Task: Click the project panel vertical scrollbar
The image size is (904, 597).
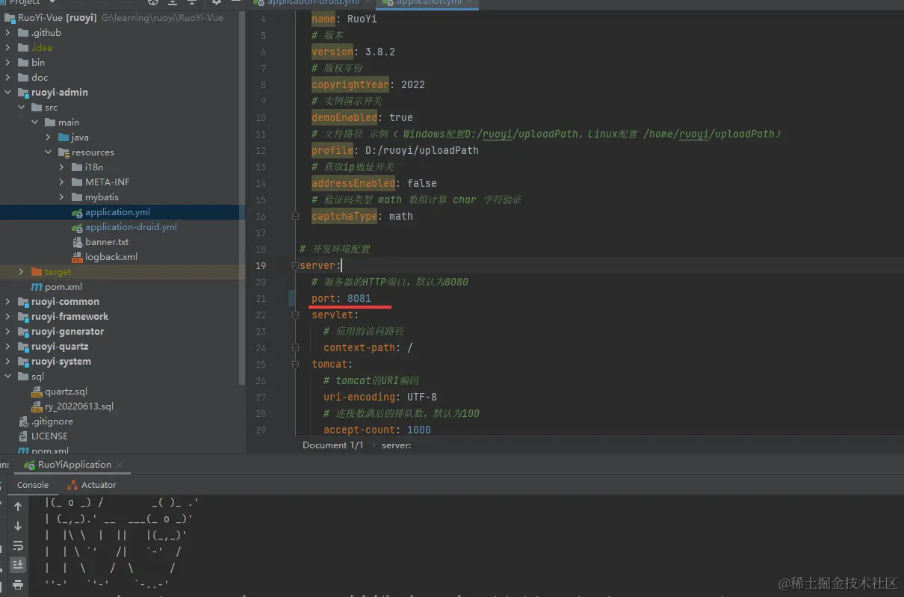Action: tap(241, 198)
